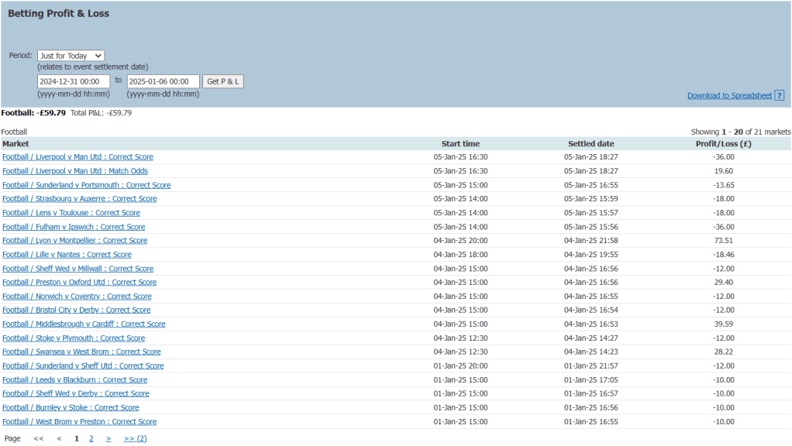The width and height of the screenshot is (792, 446).
Task: Click the next page arrow
Action: pos(108,438)
